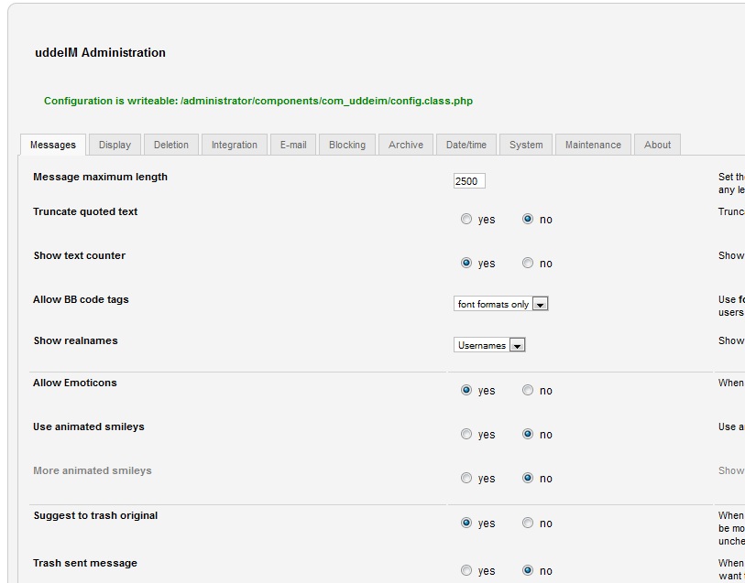Disable Suggest to trash original

coord(528,523)
